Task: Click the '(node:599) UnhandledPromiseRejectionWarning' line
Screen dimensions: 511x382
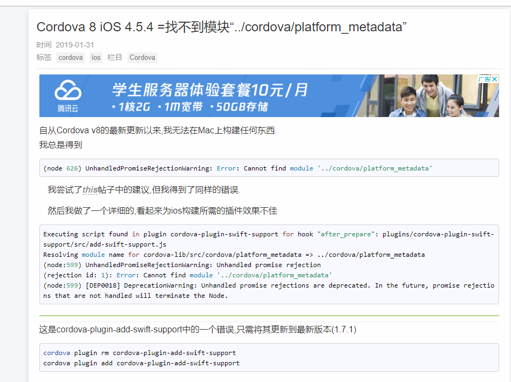Action: [x=182, y=265]
